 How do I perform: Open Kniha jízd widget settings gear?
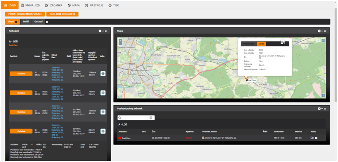click(100, 31)
